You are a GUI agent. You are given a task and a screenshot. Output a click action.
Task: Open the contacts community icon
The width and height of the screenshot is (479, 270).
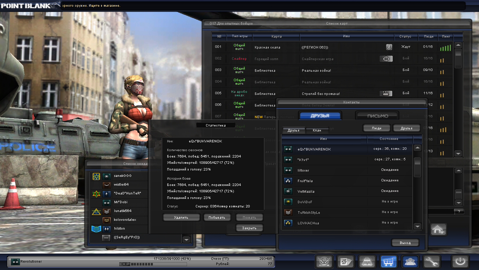(410, 262)
